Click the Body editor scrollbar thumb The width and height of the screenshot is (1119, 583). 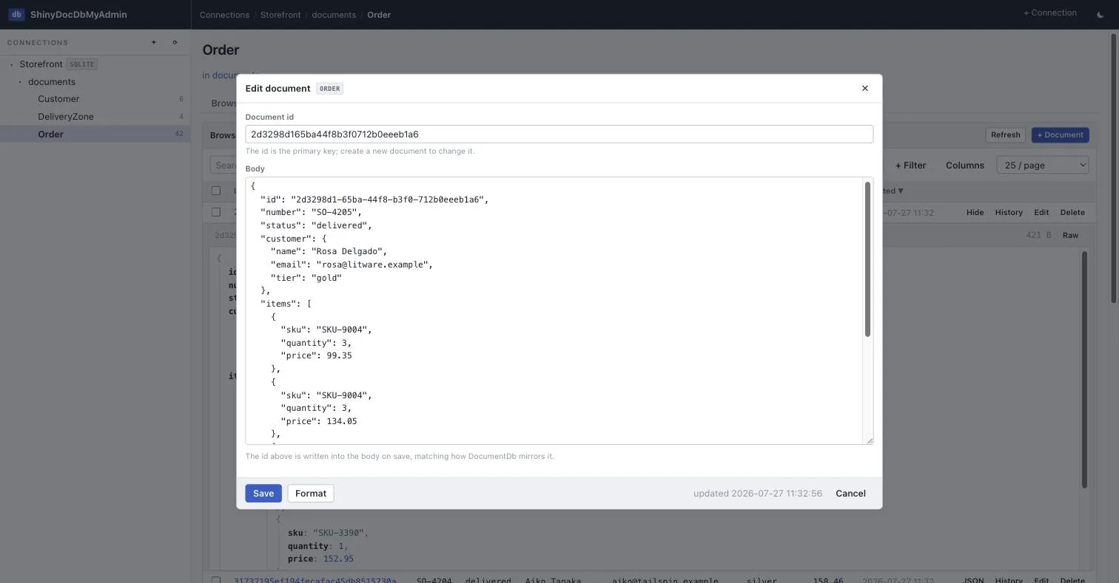click(x=867, y=259)
